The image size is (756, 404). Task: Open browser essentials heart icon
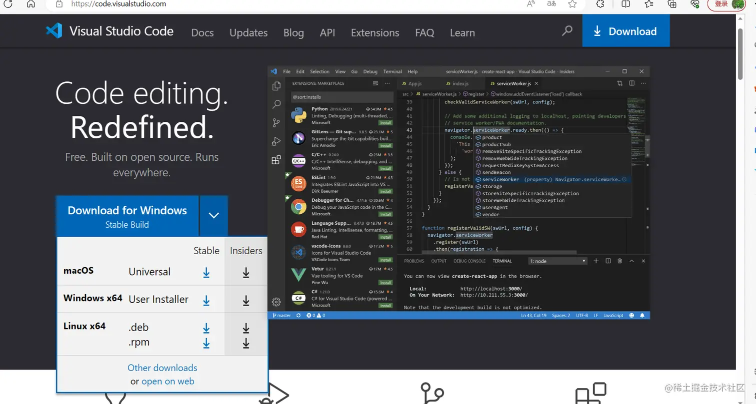[x=695, y=4]
